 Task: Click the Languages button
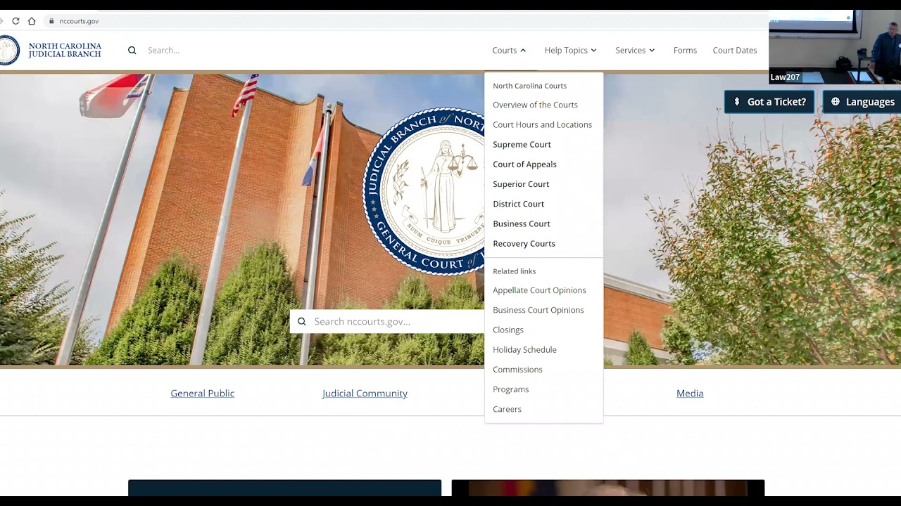point(862,102)
